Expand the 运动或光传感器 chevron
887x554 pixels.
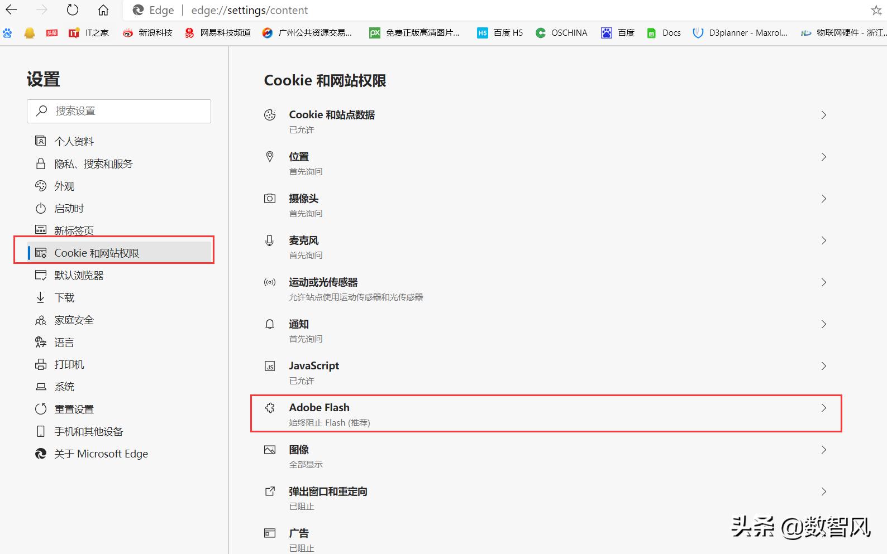coord(824,282)
